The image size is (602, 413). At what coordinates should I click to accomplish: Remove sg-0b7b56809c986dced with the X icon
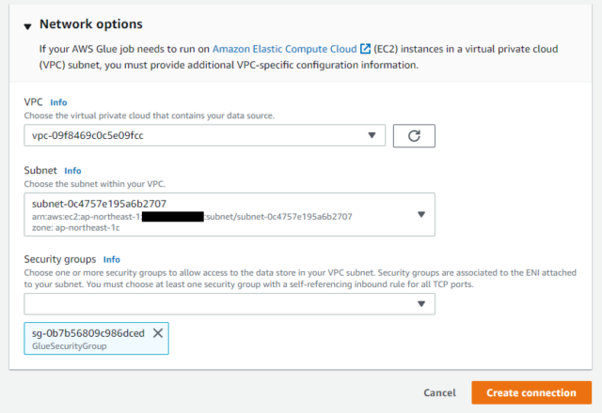click(158, 333)
